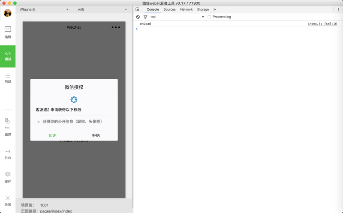Open the index.js [sm]:16 source link
The image size is (343, 213).
(322, 24)
